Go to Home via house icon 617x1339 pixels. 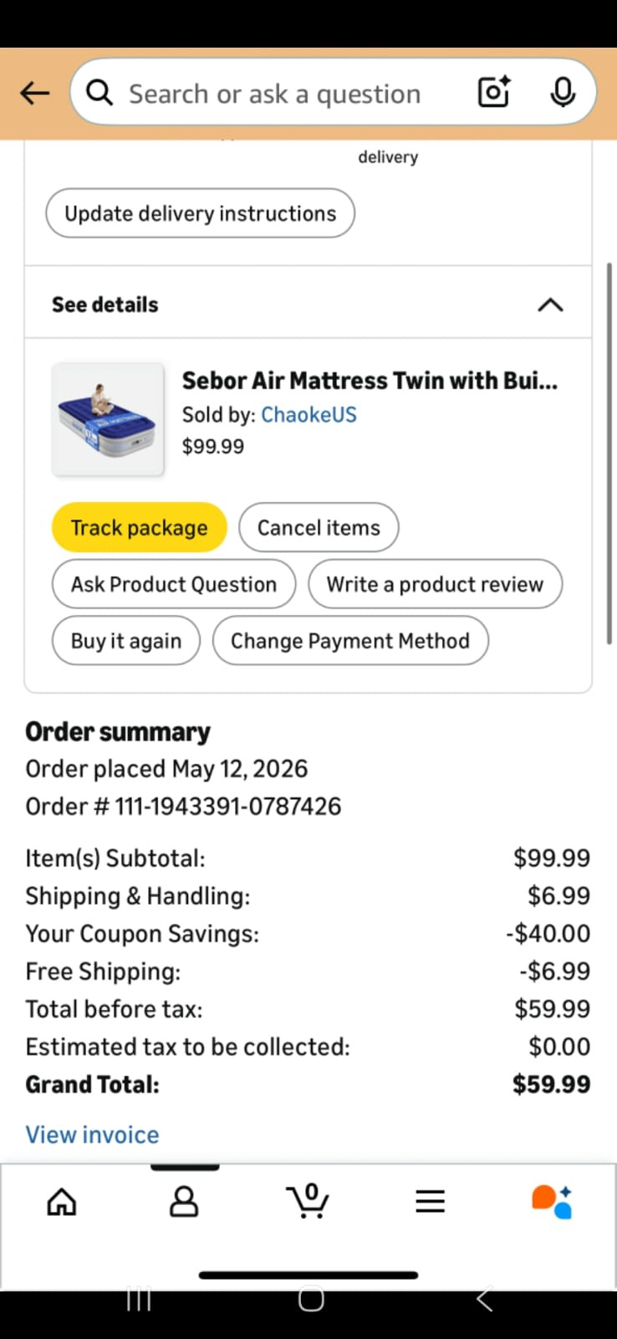click(62, 1202)
